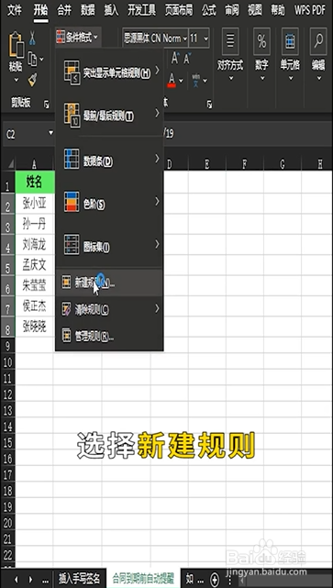Image resolution: width=333 pixels, height=588 pixels.
Task: Open the phonetic guide dropdown arrow
Action: pos(205,80)
